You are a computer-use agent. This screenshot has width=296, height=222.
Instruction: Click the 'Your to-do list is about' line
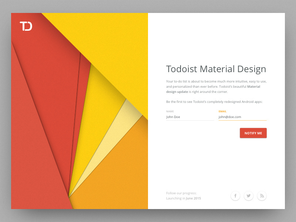pos(216,81)
